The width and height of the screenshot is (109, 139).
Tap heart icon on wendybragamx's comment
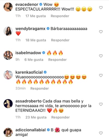click(x=101, y=32)
